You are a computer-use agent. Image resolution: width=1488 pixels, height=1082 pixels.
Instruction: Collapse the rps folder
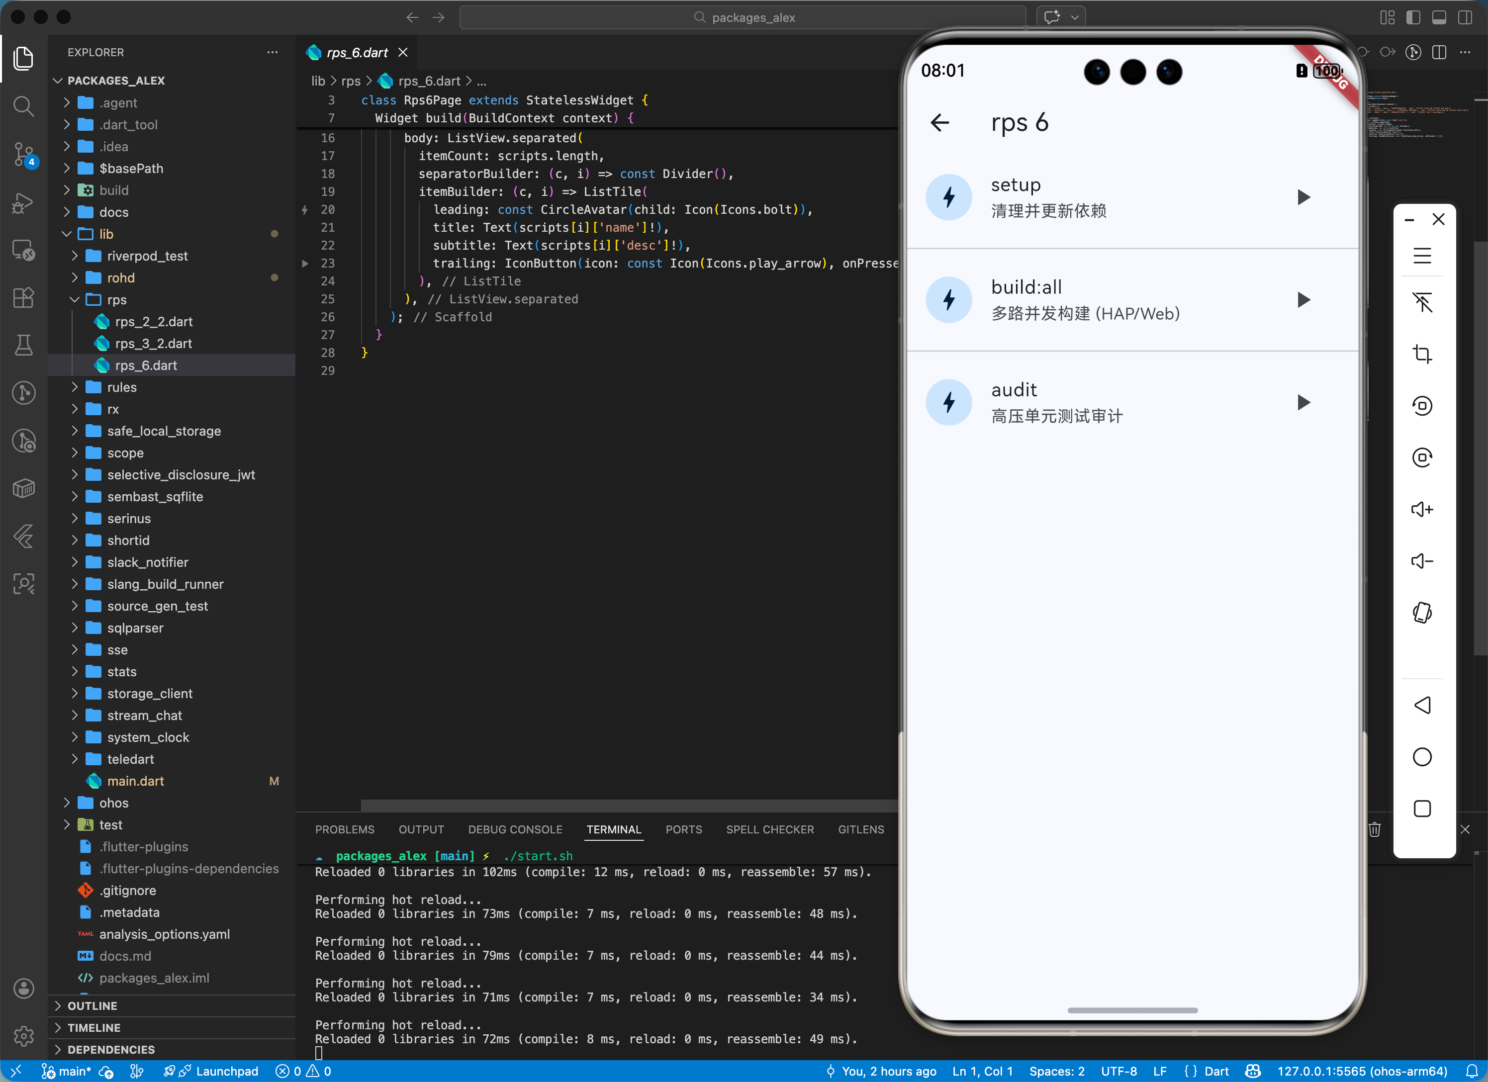(117, 300)
